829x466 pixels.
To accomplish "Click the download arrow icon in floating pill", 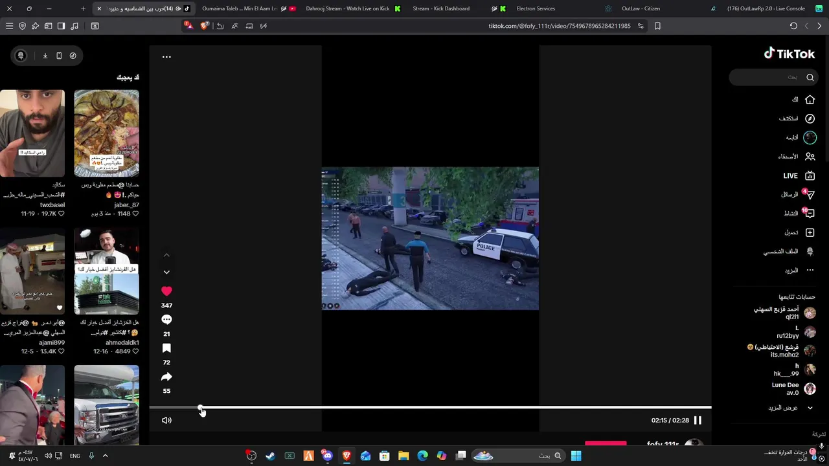I will pyautogui.click(x=45, y=56).
